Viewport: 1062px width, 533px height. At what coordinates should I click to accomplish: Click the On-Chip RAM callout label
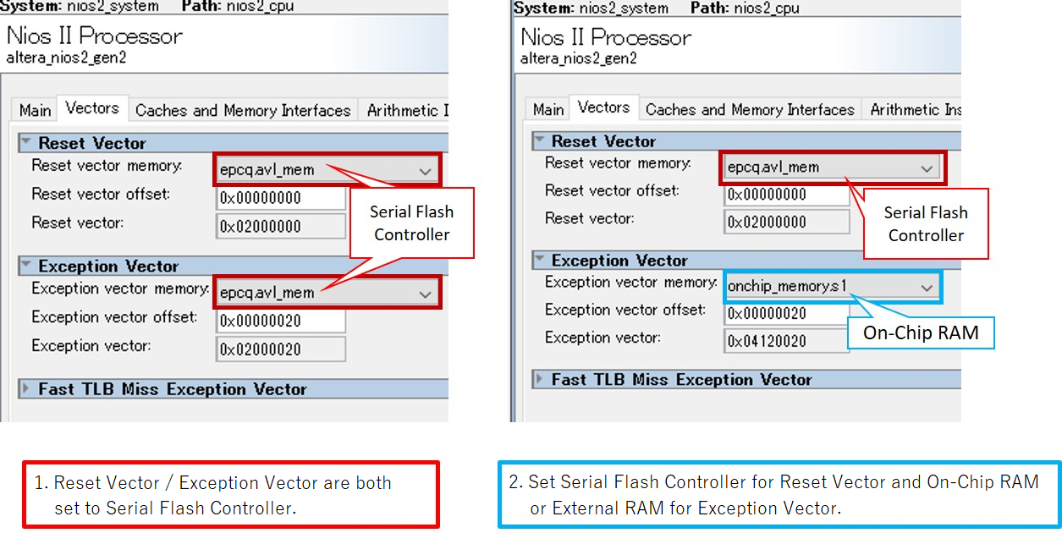pyautogui.click(x=921, y=332)
